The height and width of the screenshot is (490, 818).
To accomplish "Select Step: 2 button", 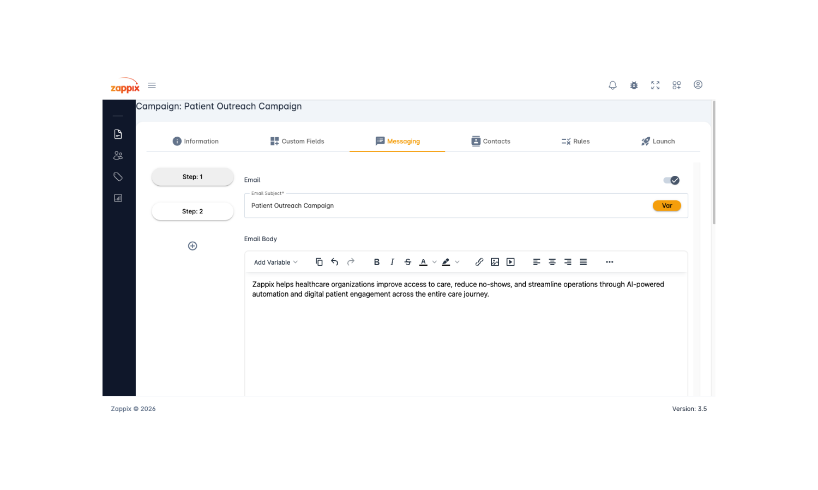I will point(193,211).
